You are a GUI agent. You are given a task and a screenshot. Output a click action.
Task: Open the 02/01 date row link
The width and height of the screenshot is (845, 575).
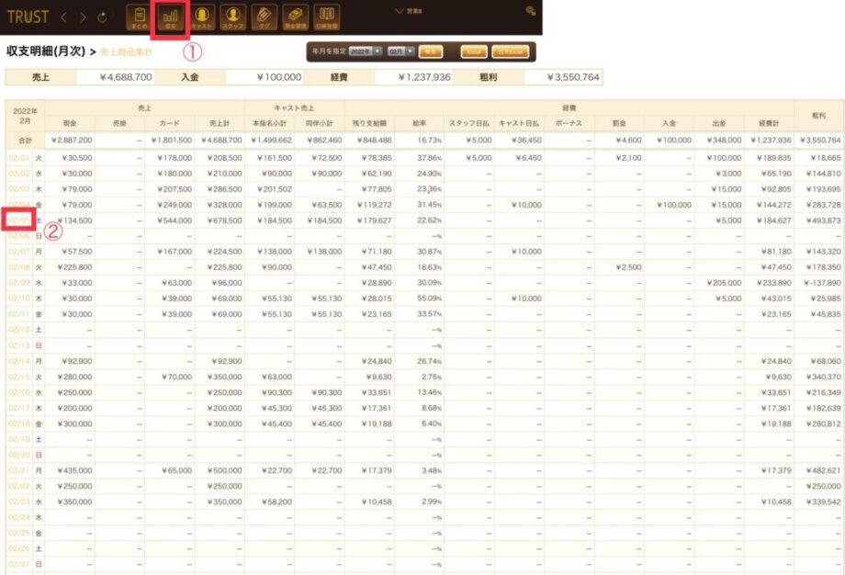click(18, 158)
